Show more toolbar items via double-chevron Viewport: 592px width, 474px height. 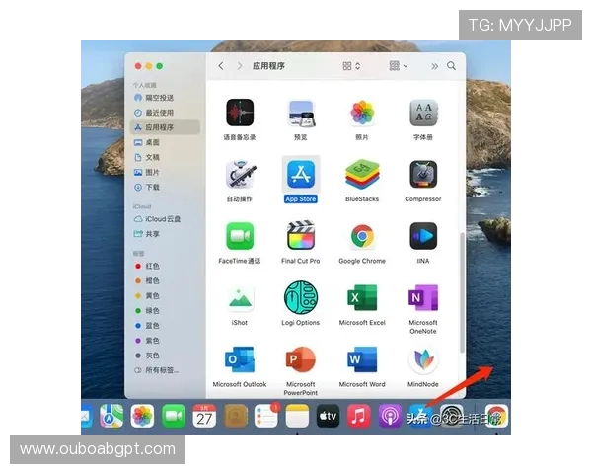[x=434, y=66]
